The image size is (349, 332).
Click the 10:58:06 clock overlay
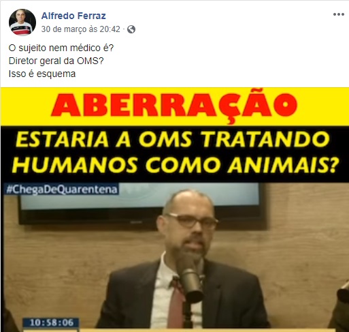click(51, 322)
